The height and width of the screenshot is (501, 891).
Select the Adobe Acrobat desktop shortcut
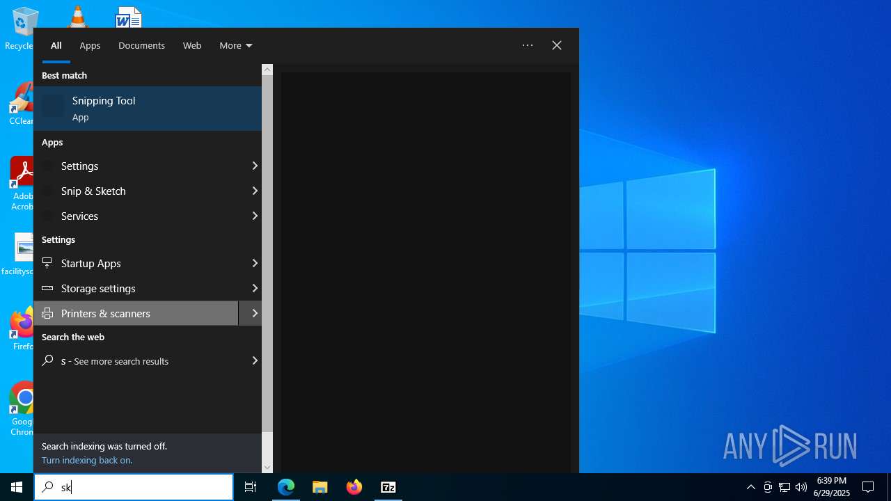(22, 182)
